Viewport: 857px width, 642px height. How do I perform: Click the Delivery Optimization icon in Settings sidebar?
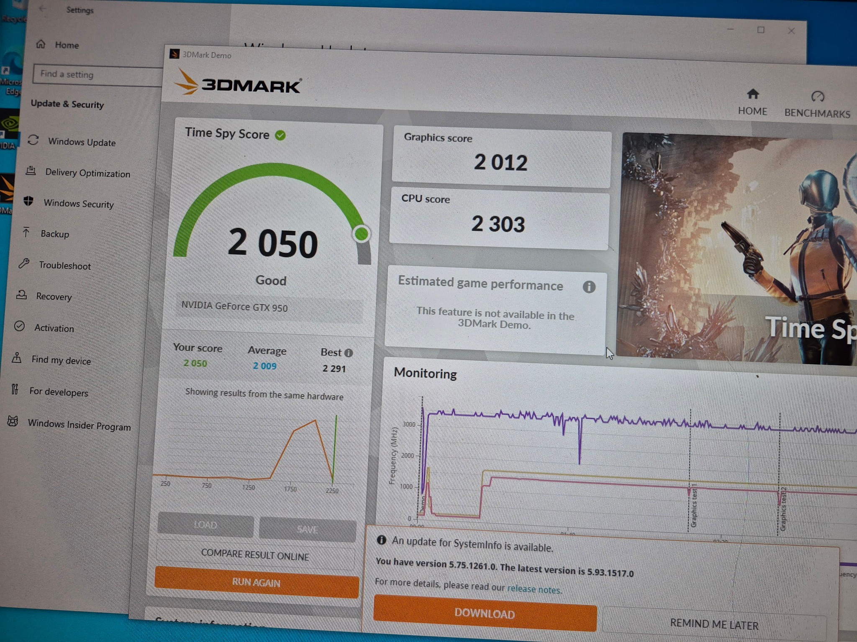pos(31,171)
